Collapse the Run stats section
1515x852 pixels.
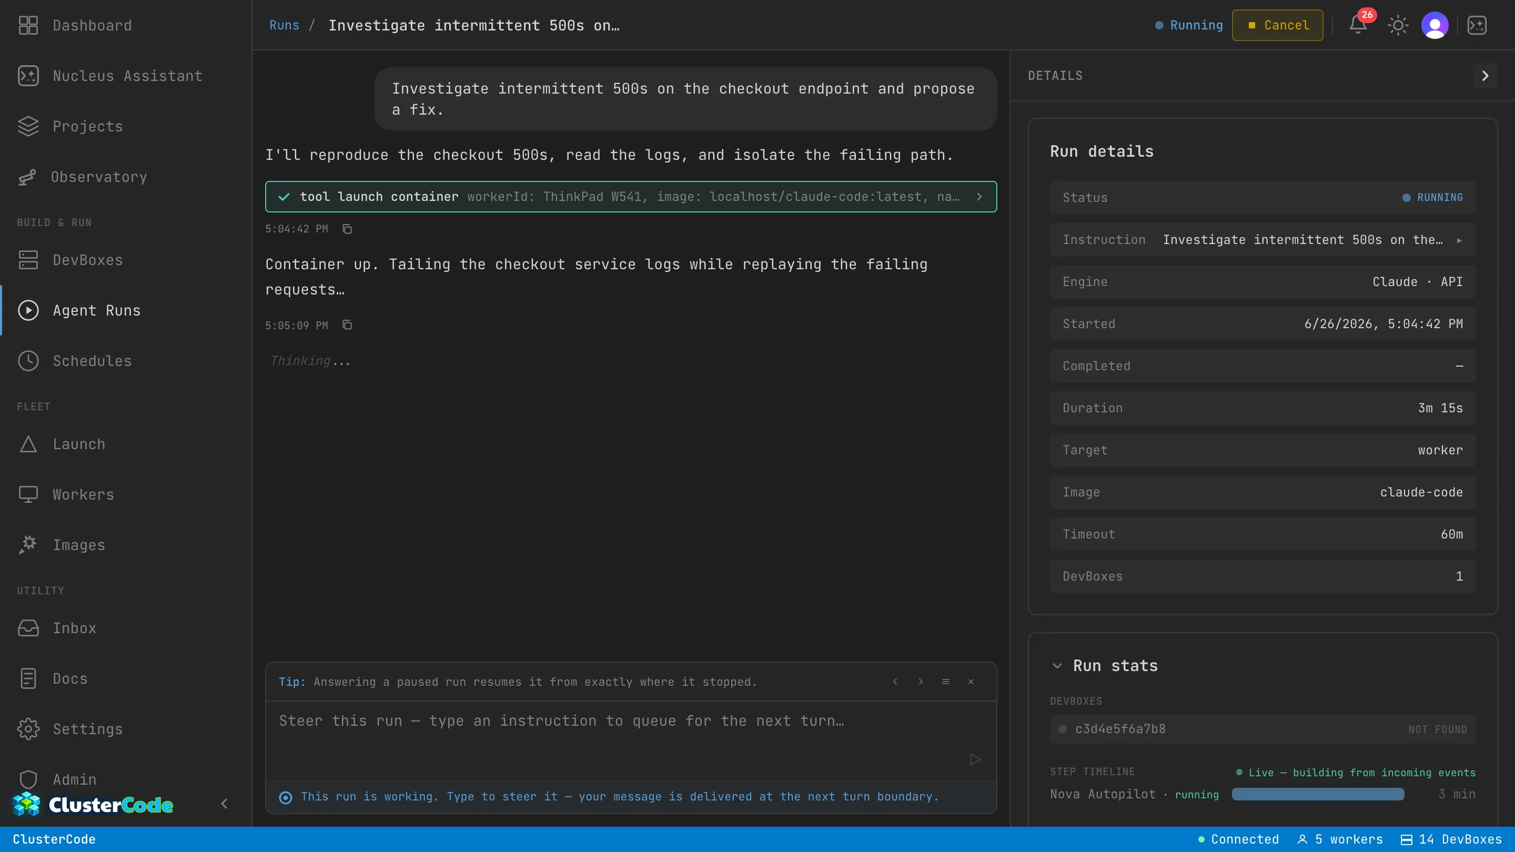tap(1057, 666)
